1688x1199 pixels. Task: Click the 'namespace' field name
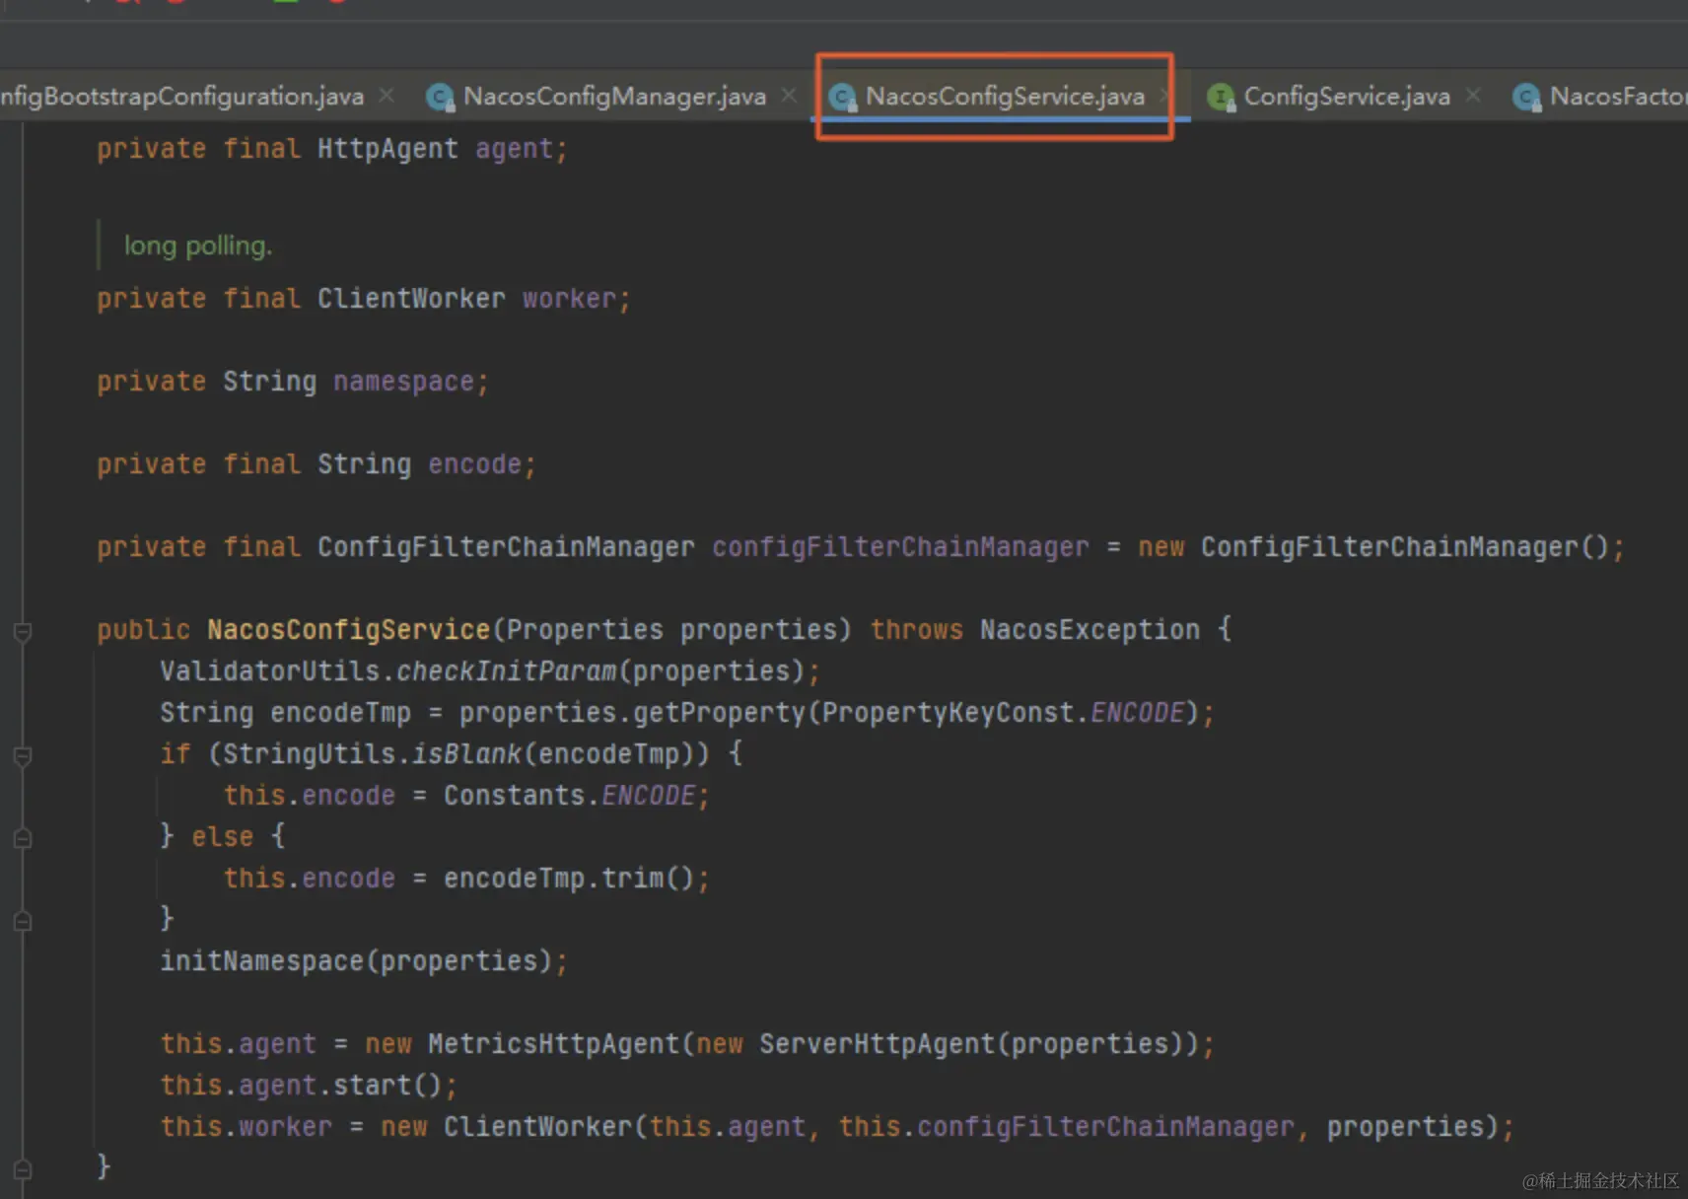[403, 382]
